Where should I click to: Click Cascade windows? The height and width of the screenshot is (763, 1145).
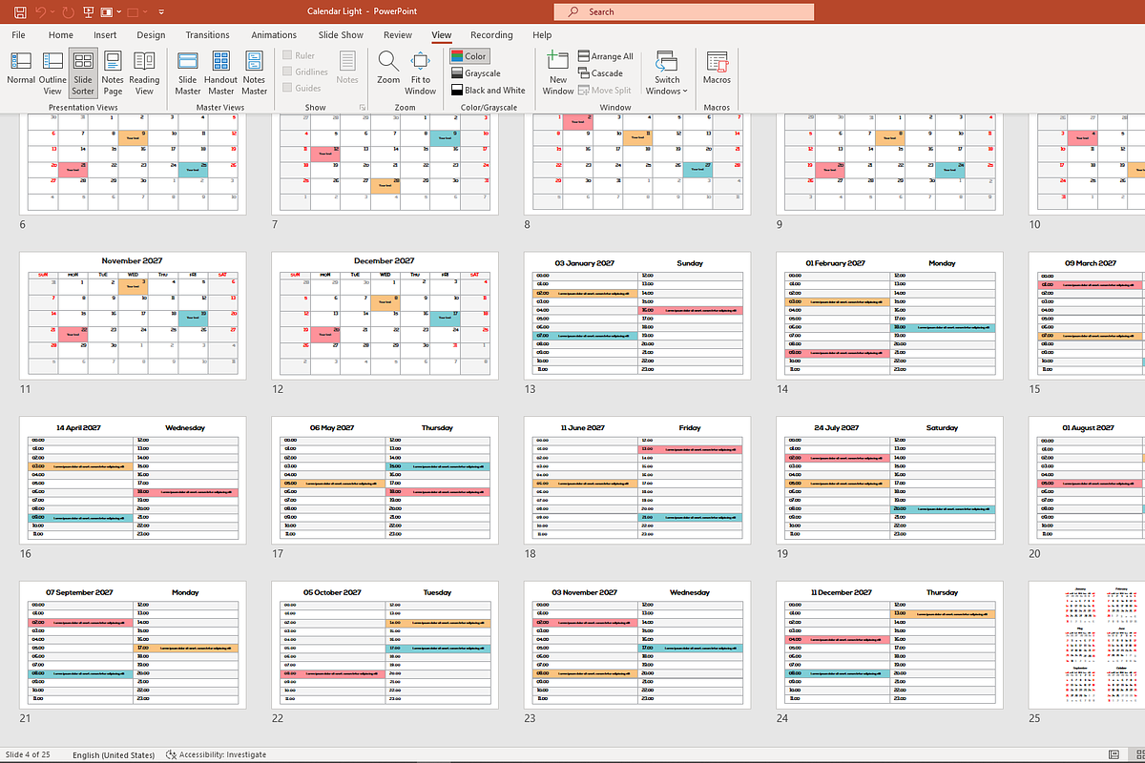click(x=600, y=73)
